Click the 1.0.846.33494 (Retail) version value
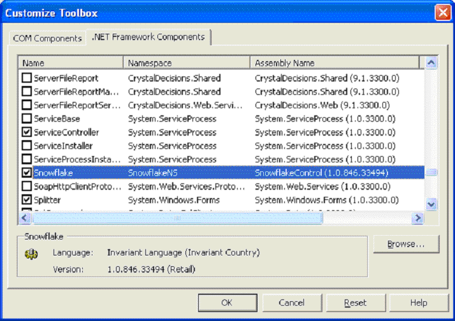The image size is (455, 321). (151, 269)
